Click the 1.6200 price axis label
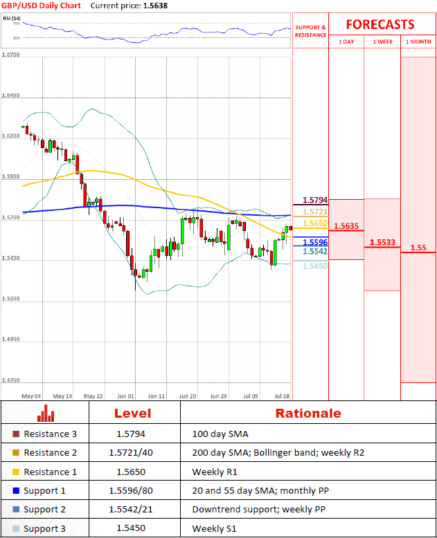 point(10,136)
